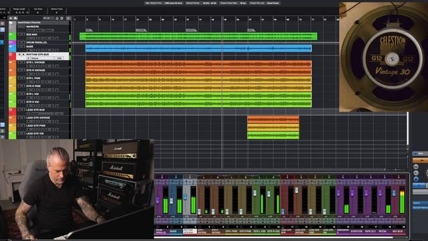Screen dimensions: 428x241
Task: Select EVENTIDE channel label in mixer
Action: pos(356,232)
